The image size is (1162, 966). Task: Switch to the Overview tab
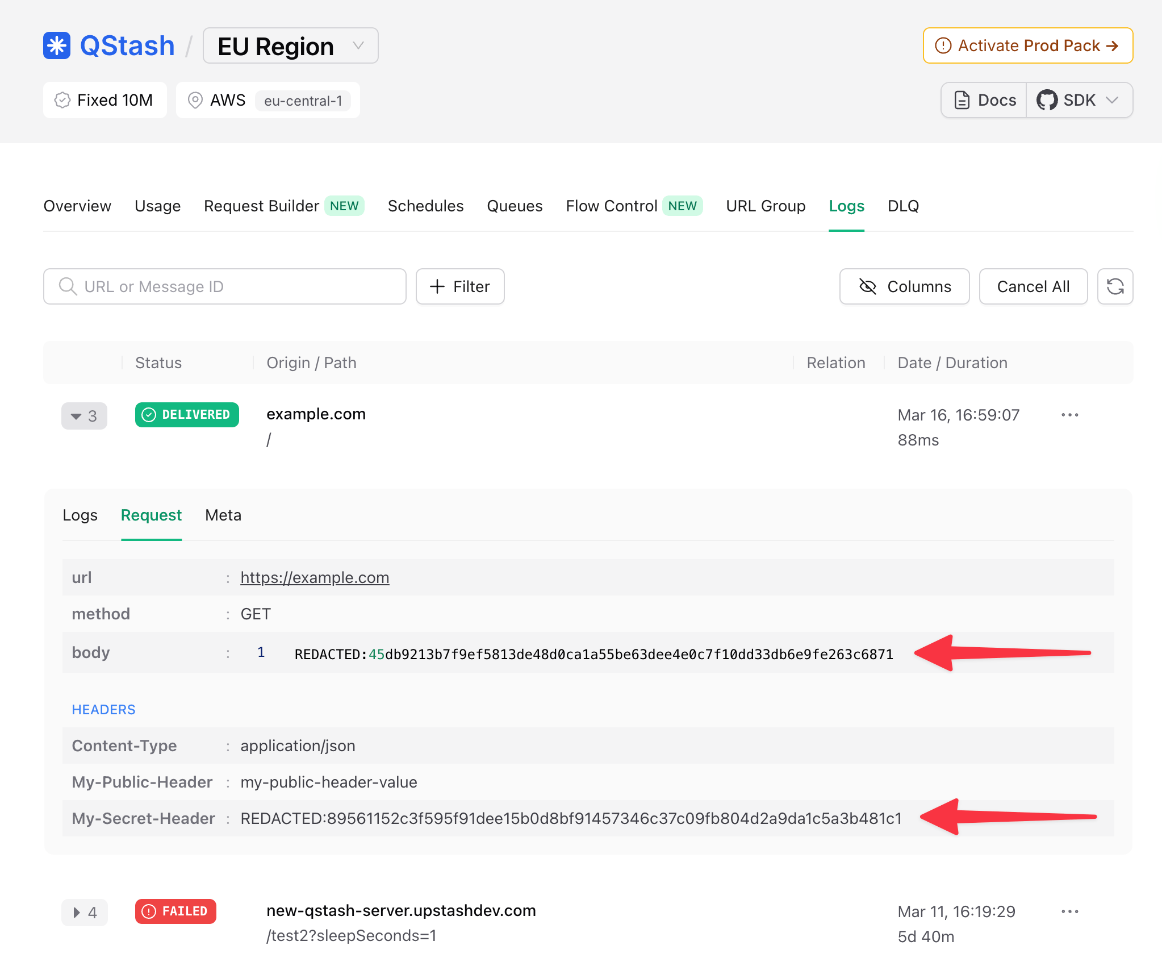tap(77, 206)
